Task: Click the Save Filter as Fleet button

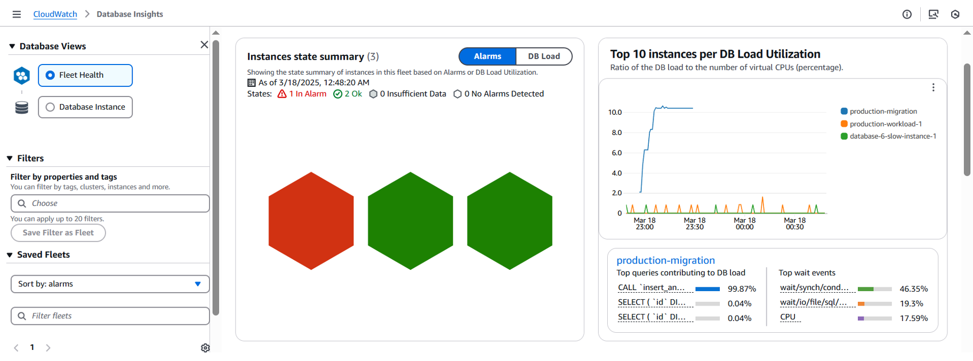Action: 58,233
